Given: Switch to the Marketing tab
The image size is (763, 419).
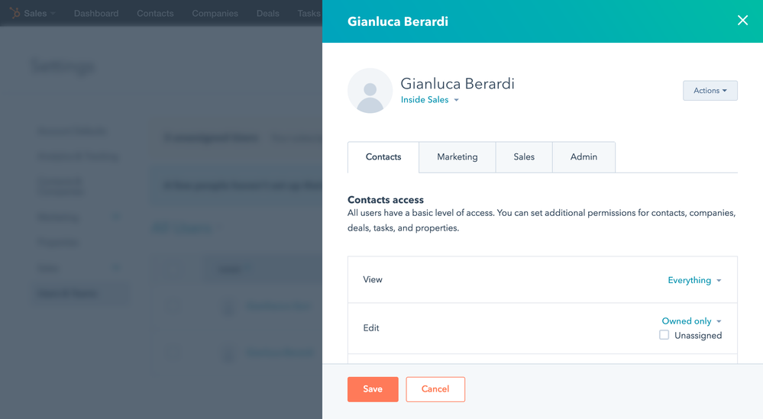Looking at the screenshot, I should click(x=457, y=157).
